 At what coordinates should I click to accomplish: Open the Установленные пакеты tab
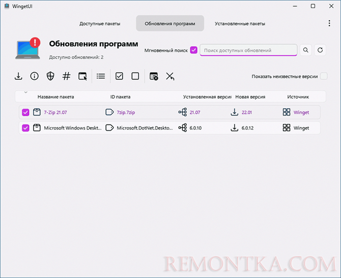240,23
